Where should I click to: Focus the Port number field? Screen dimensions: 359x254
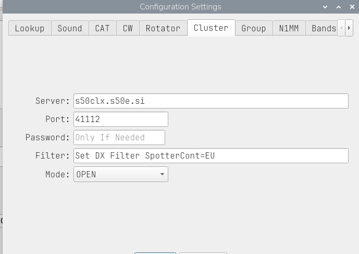(121, 119)
